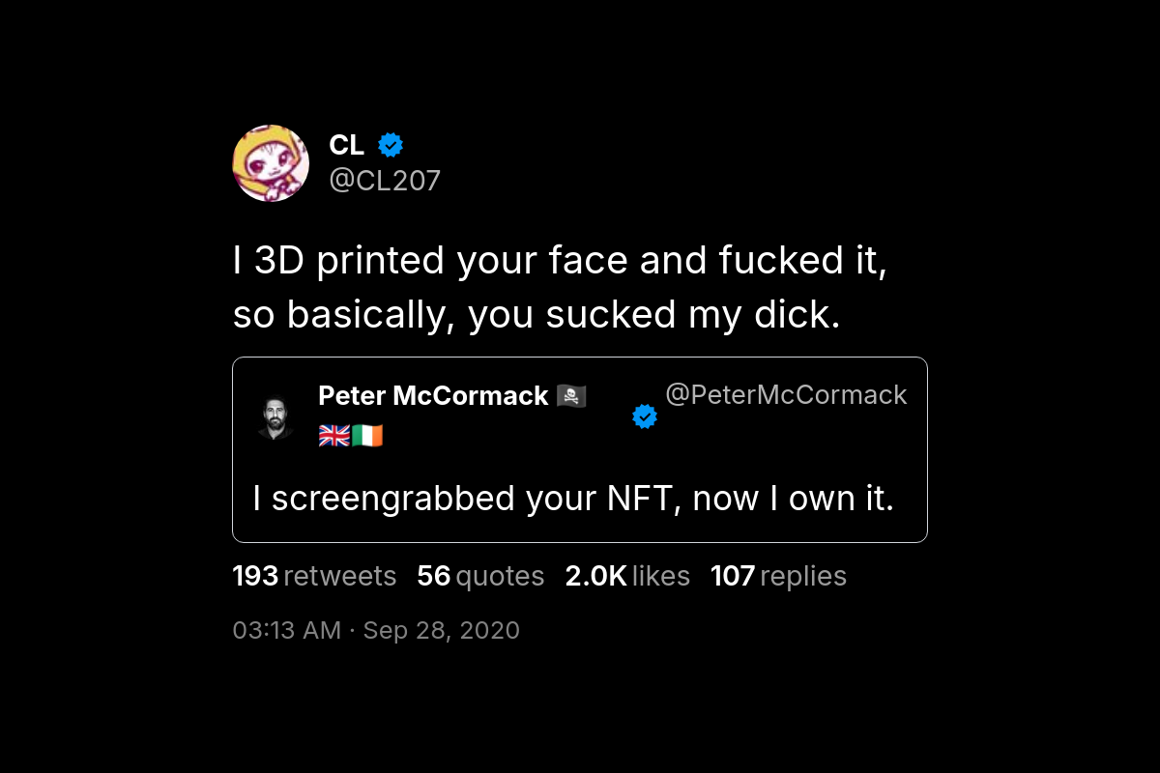The image size is (1160, 773).
Task: Click the UK flag emoji
Action: click(334, 436)
